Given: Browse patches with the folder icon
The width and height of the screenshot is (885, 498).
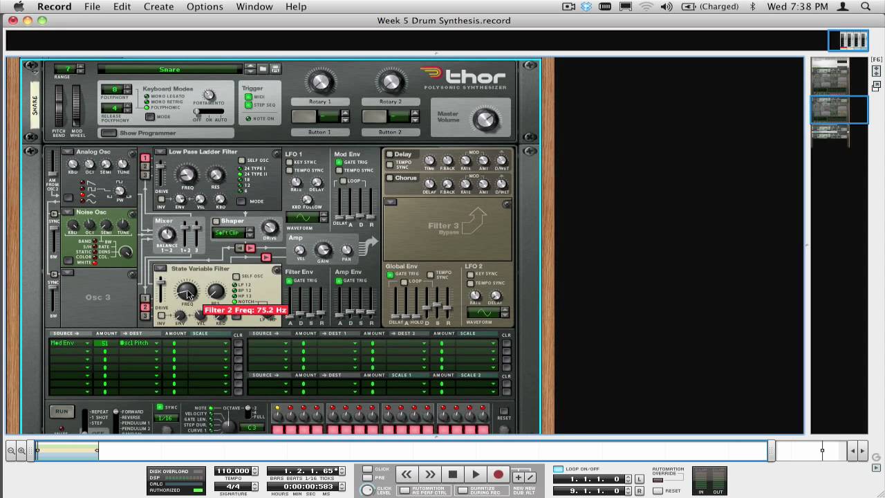Looking at the screenshot, I should 263,68.
